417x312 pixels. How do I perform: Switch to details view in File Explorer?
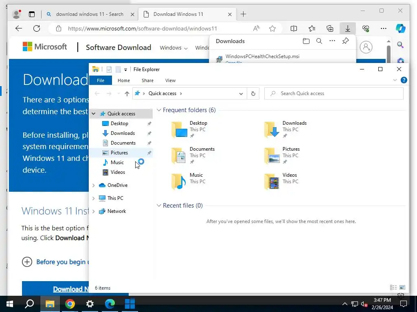point(393,287)
